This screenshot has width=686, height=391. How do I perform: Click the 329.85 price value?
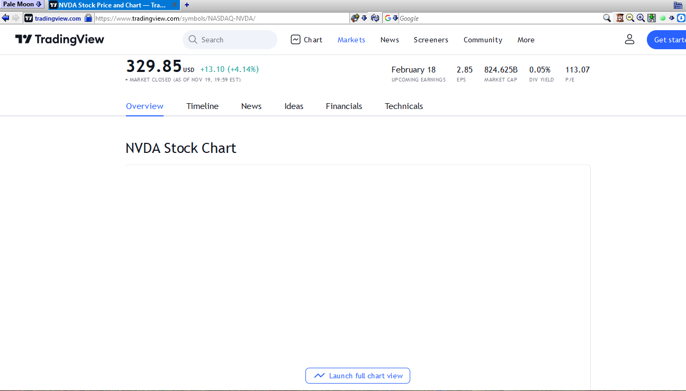(x=154, y=67)
